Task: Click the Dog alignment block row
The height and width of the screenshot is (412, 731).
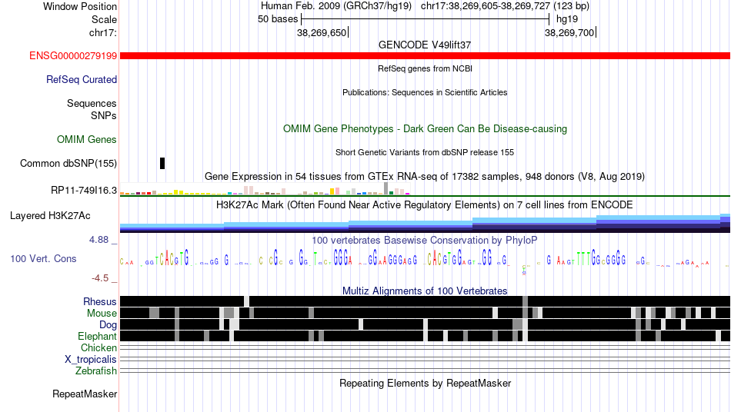Action: pyautogui.click(x=425, y=324)
